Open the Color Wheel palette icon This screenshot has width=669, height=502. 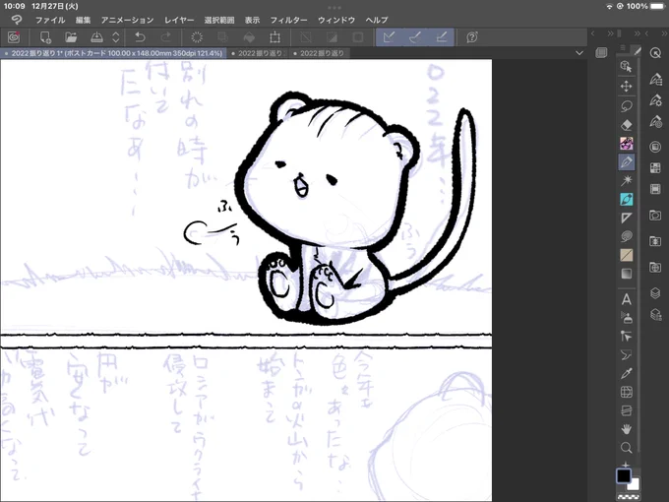[655, 147]
